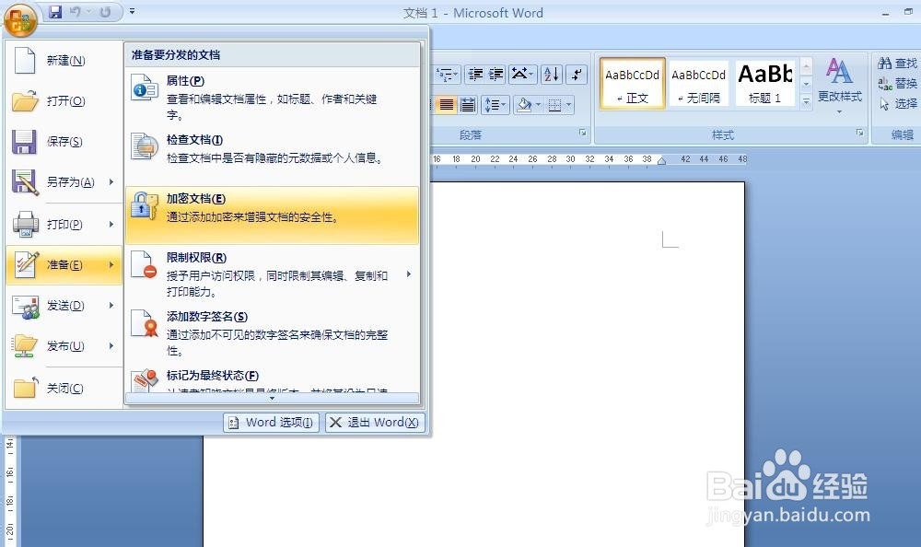Select 准备(E) in the Office menu

pos(64,265)
